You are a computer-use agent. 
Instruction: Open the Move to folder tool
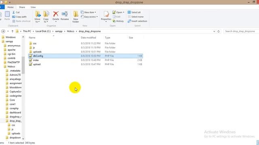(38, 17)
